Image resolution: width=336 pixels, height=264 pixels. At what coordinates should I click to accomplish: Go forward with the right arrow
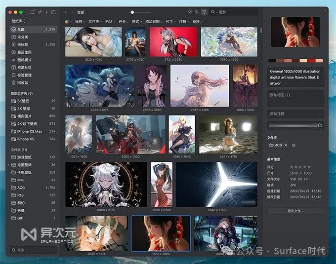pos(72,12)
